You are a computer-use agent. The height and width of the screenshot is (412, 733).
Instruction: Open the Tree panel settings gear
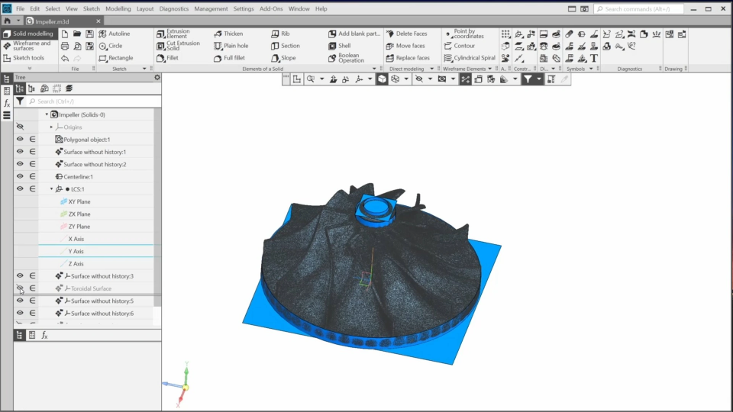pos(157,77)
